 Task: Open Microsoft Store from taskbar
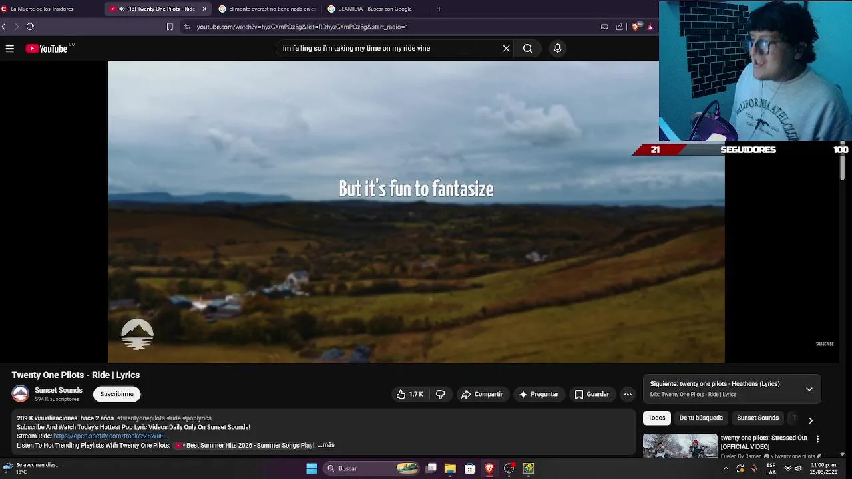pyautogui.click(x=469, y=468)
